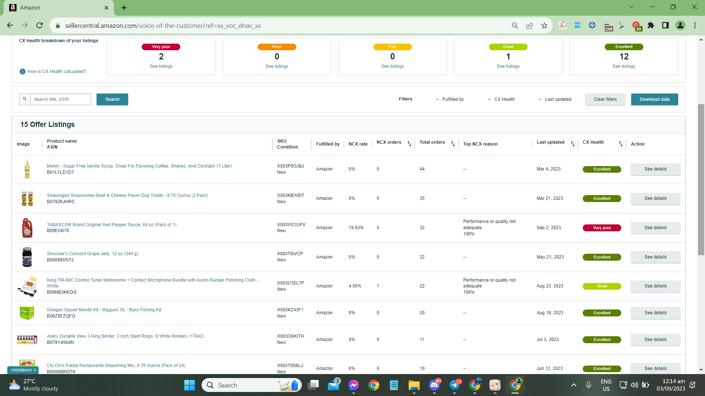Switch to the Amazon browser tab
The height and width of the screenshot is (396, 705).
pyautogui.click(x=59, y=8)
